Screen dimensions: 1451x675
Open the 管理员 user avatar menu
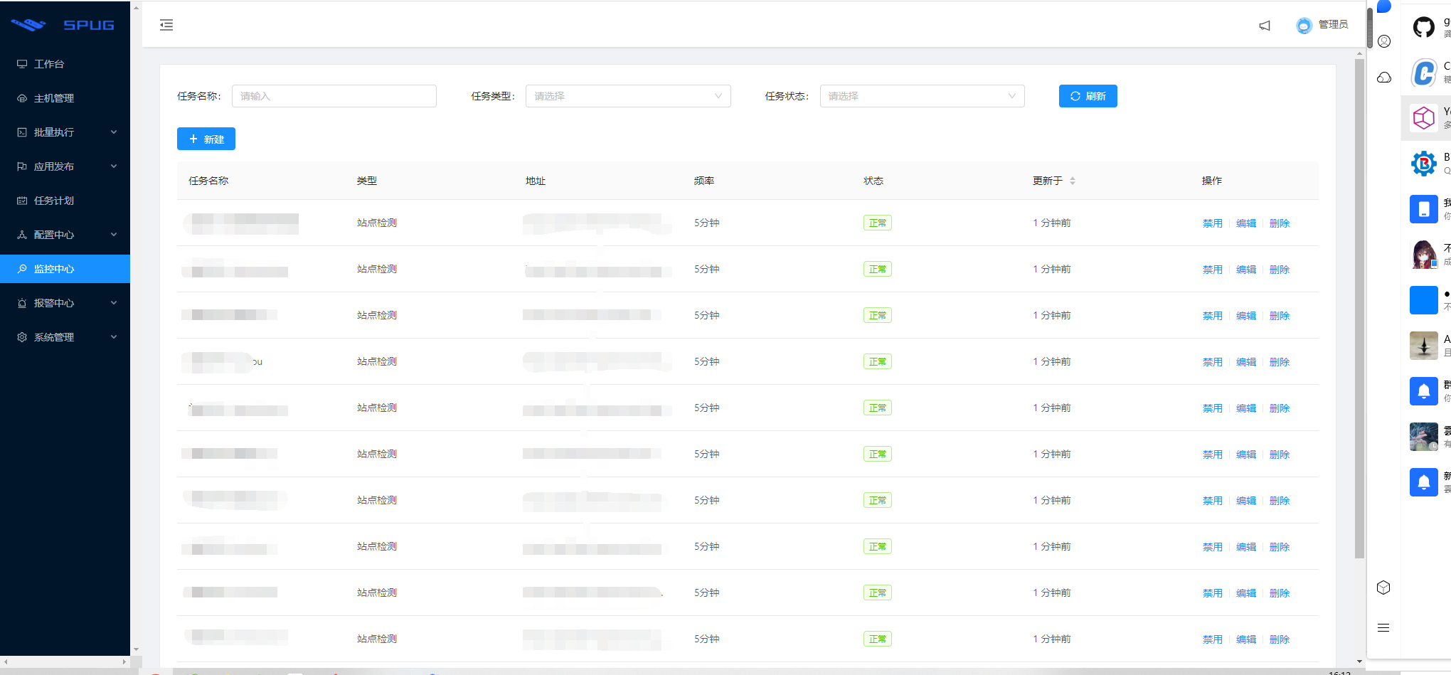click(x=1322, y=25)
